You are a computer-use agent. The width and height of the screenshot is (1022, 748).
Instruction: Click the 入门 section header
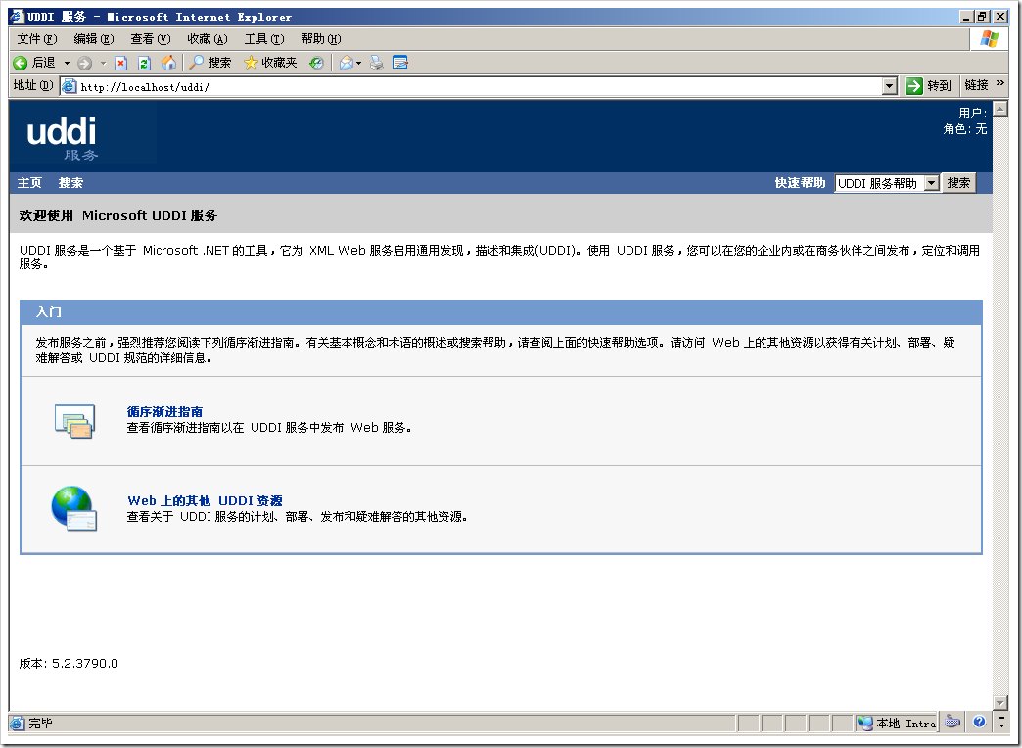click(49, 311)
